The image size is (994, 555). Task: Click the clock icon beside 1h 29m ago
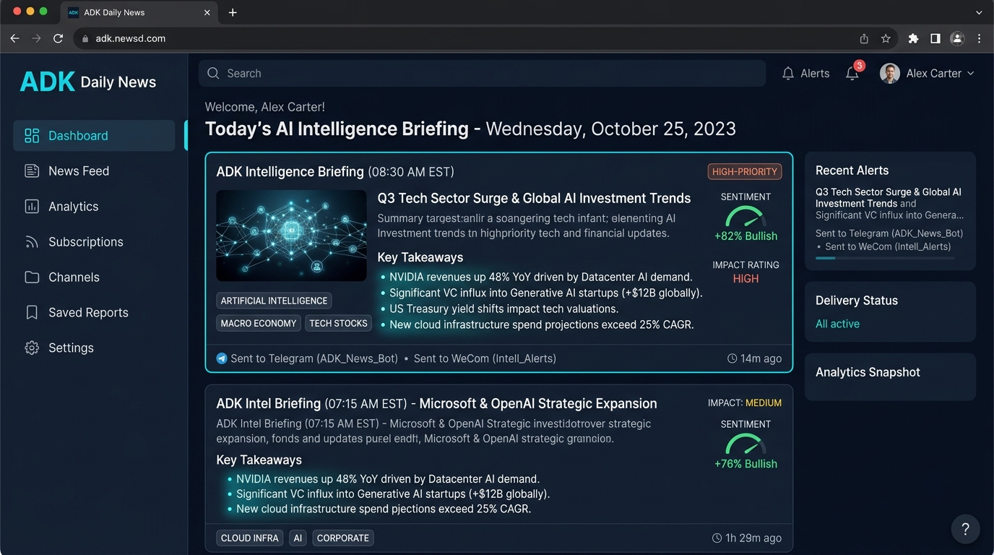717,538
